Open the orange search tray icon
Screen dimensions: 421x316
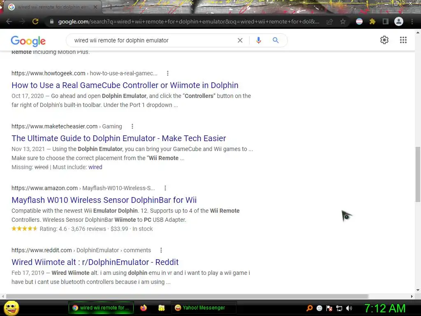(x=309, y=308)
